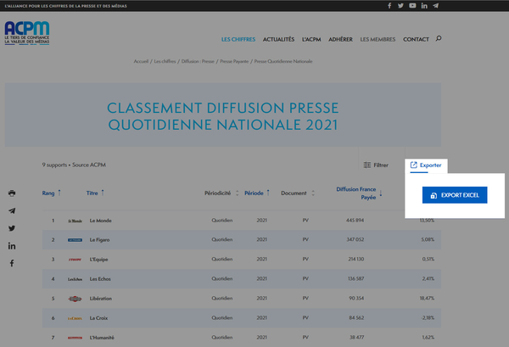The image size is (509, 347).
Task: Click the L'Humanité logo thumbnail
Action: click(75, 338)
